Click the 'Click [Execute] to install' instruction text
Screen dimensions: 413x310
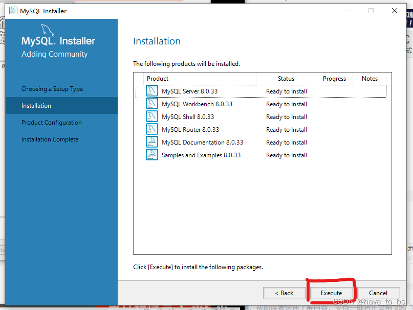[198, 267]
